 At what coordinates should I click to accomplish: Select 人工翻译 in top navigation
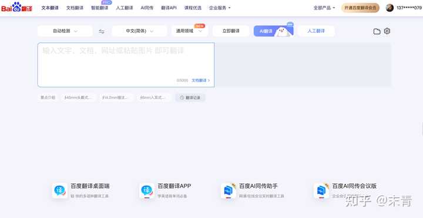pos(125,8)
